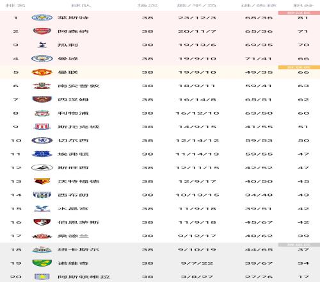Click the Norwich City crest

pyautogui.click(x=42, y=263)
